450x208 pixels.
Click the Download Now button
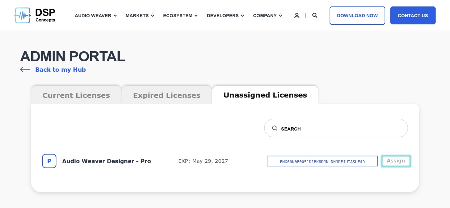(x=357, y=15)
